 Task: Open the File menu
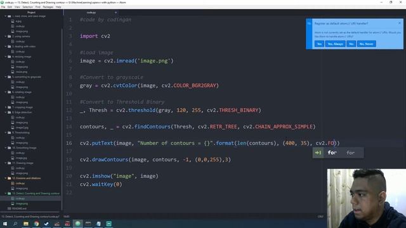pos(3,7)
